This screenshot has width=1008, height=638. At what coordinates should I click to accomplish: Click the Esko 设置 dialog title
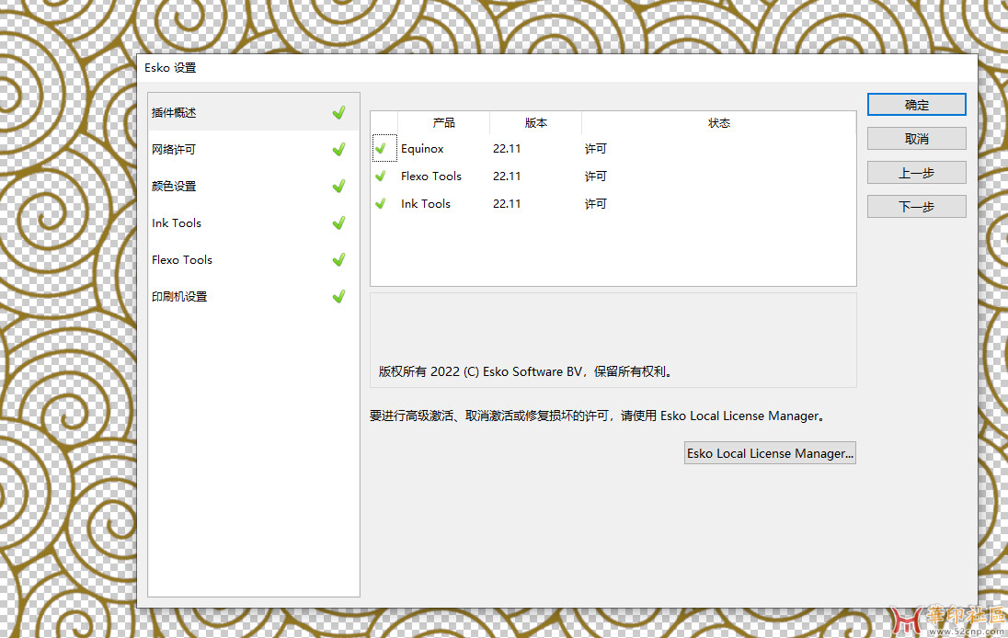170,67
